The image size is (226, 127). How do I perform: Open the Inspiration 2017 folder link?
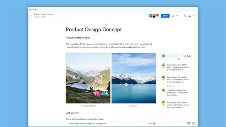pos(40,17)
